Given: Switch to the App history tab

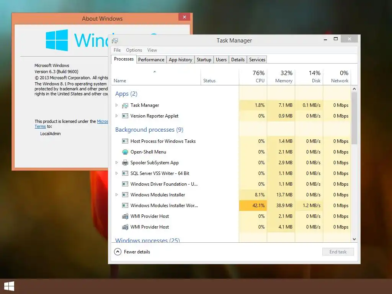Looking at the screenshot, I should (x=180, y=59).
